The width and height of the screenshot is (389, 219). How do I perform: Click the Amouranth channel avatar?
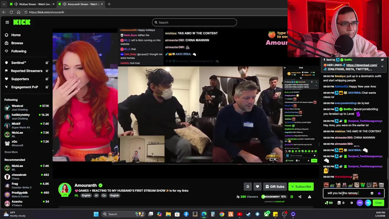[65, 189]
